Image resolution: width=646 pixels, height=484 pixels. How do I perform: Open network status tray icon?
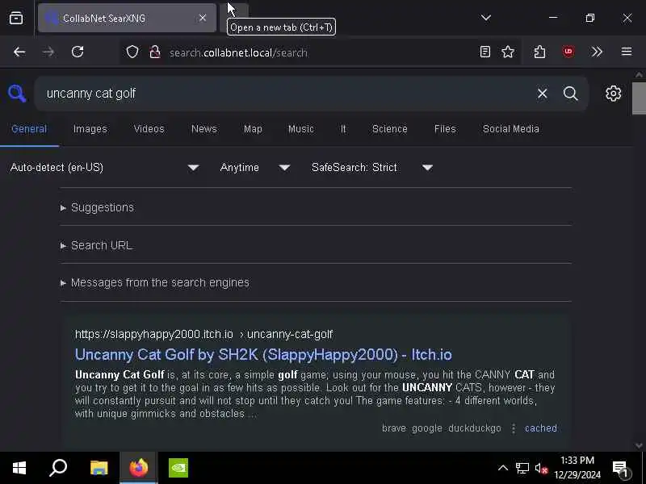click(x=522, y=468)
